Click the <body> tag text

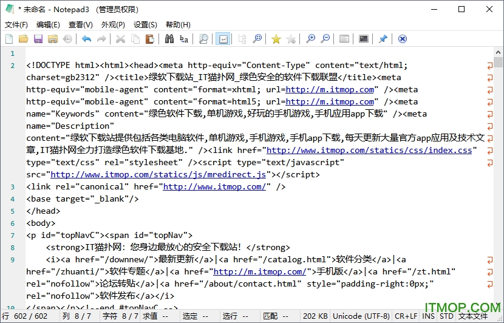(41, 223)
